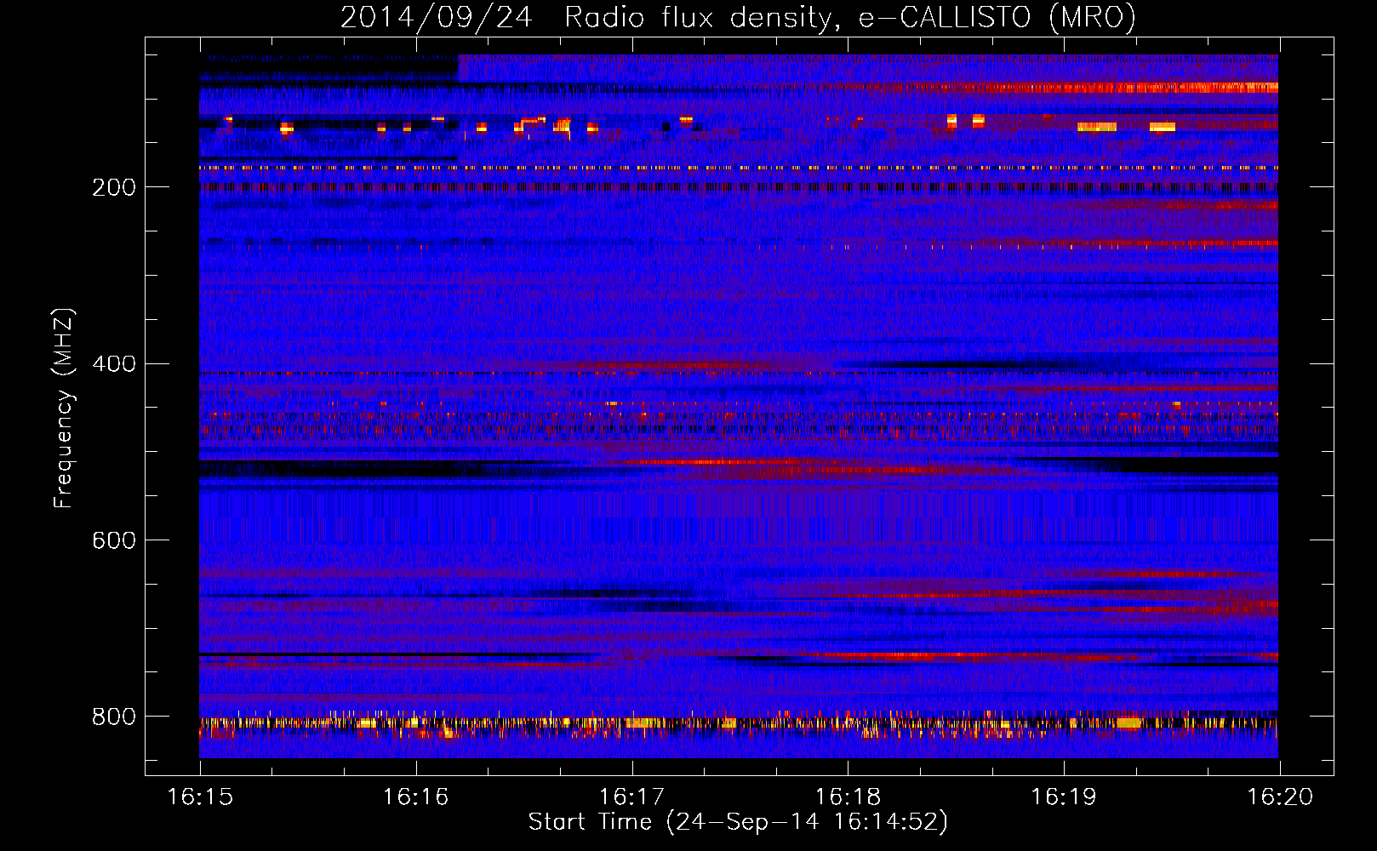Click the 16:15 time tick label
The image size is (1377, 851).
tap(200, 797)
